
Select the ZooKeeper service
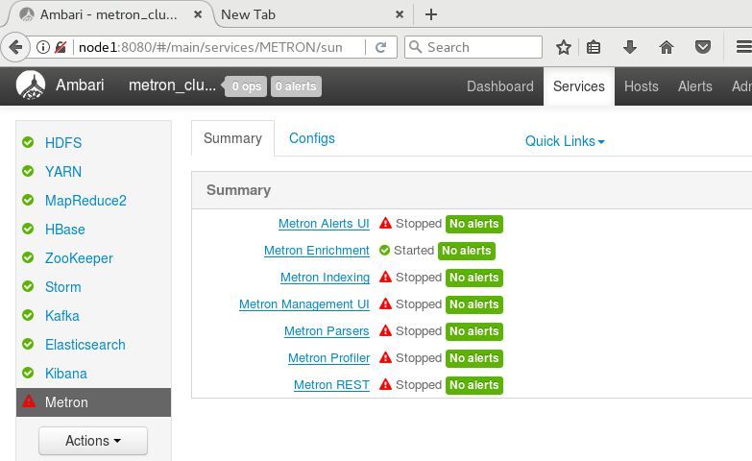(x=79, y=257)
